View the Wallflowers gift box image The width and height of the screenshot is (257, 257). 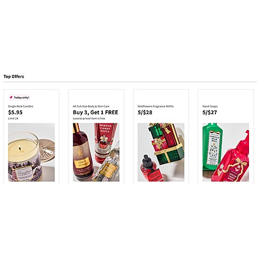pyautogui.click(x=161, y=152)
